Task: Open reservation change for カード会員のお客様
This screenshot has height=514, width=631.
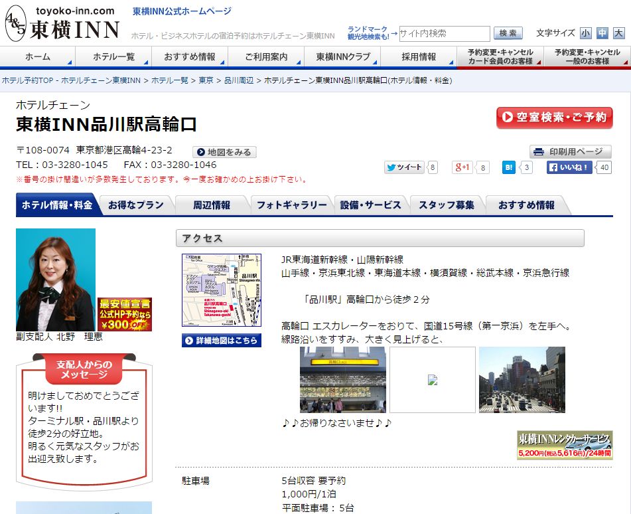Action: [500, 57]
